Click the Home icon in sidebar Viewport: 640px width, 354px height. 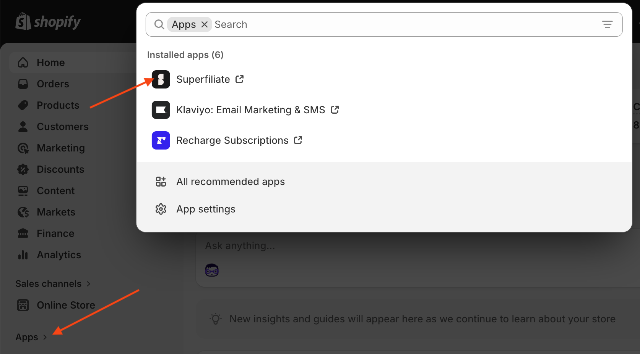(x=23, y=63)
